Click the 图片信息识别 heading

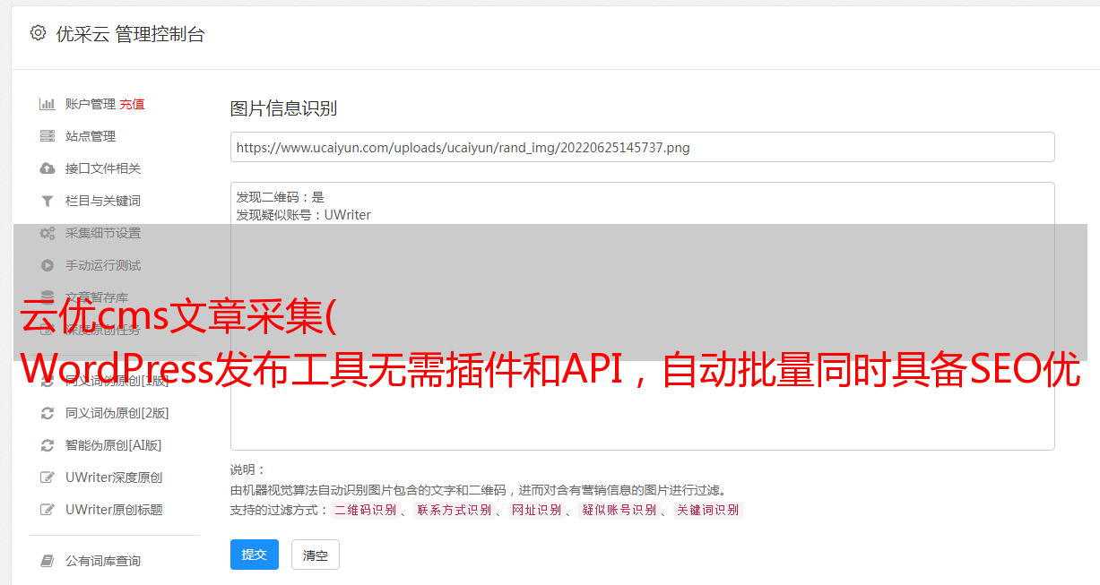click(x=284, y=108)
